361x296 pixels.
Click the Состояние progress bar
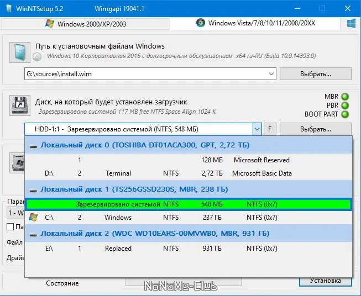[184, 282]
